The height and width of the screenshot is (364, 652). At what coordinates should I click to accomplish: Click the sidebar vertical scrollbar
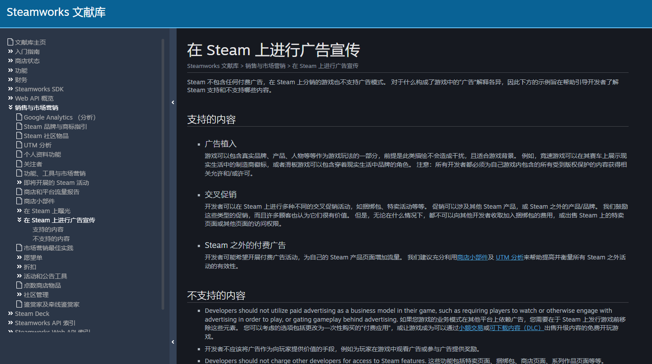163,174
